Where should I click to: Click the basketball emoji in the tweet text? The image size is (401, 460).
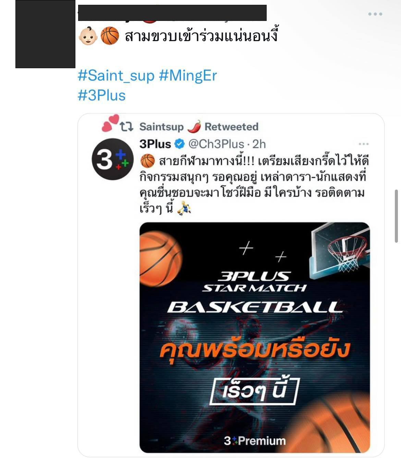coord(110,36)
